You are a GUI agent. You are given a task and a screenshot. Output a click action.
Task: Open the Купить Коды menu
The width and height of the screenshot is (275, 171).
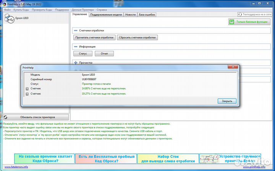tap(21, 10)
